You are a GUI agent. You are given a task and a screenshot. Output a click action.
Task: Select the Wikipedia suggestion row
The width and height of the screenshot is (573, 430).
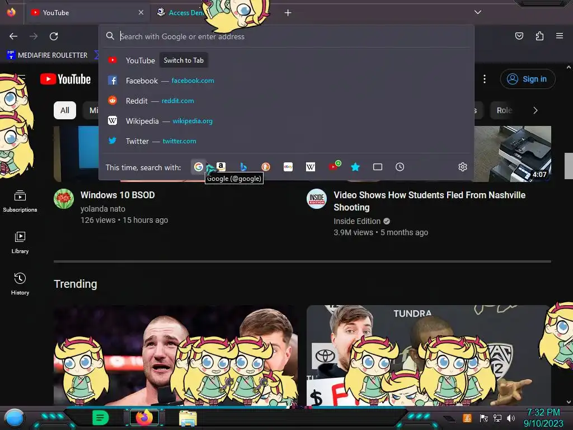pos(286,121)
